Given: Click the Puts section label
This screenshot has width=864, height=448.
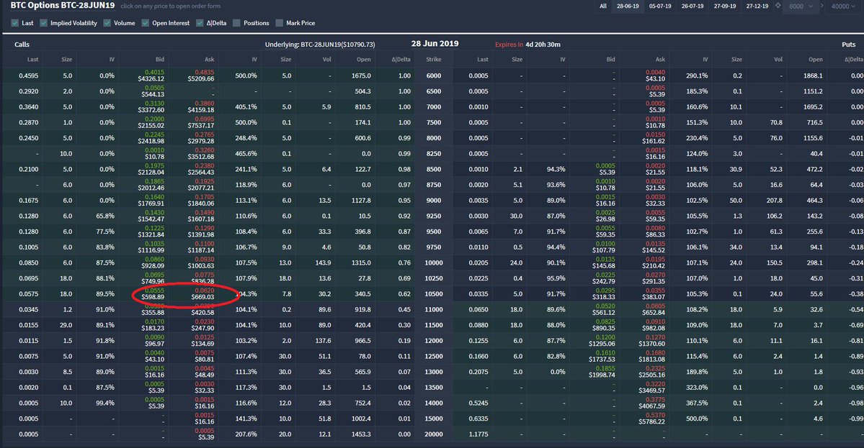Looking at the screenshot, I should click(849, 45).
